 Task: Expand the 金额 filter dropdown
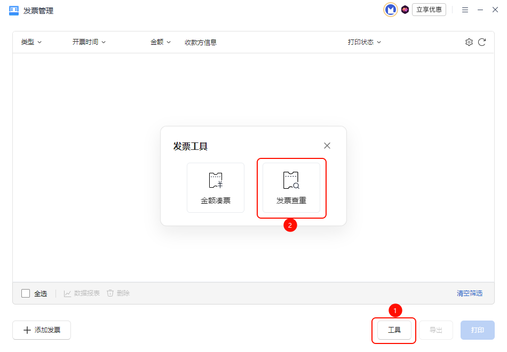click(x=161, y=42)
